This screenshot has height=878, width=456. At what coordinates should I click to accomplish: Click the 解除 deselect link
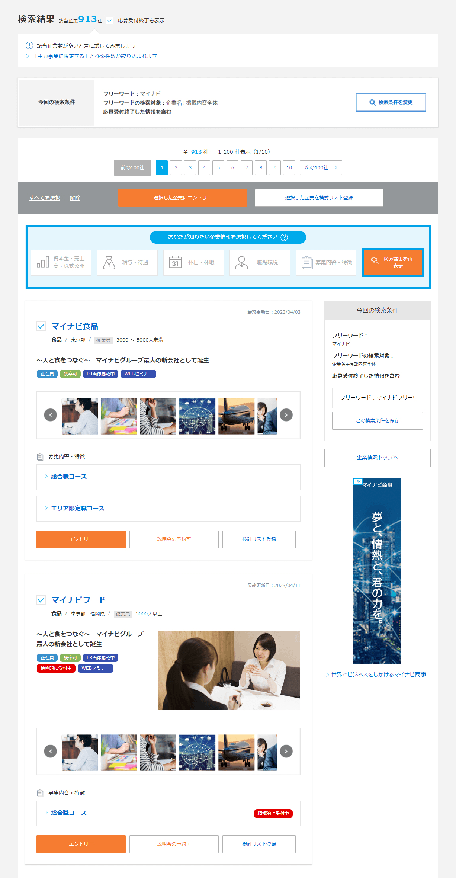tap(75, 198)
